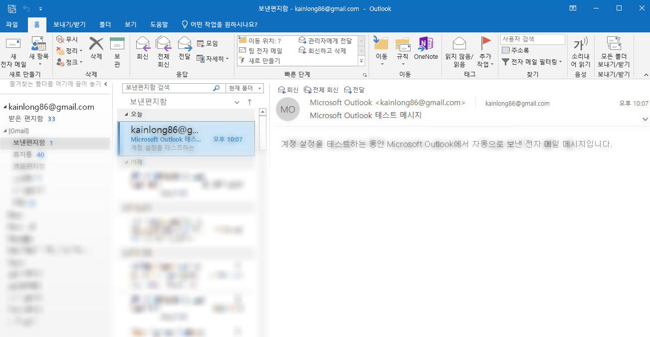Collapse the folder pane arrow
This screenshot has height=337, width=650.
[105, 84]
